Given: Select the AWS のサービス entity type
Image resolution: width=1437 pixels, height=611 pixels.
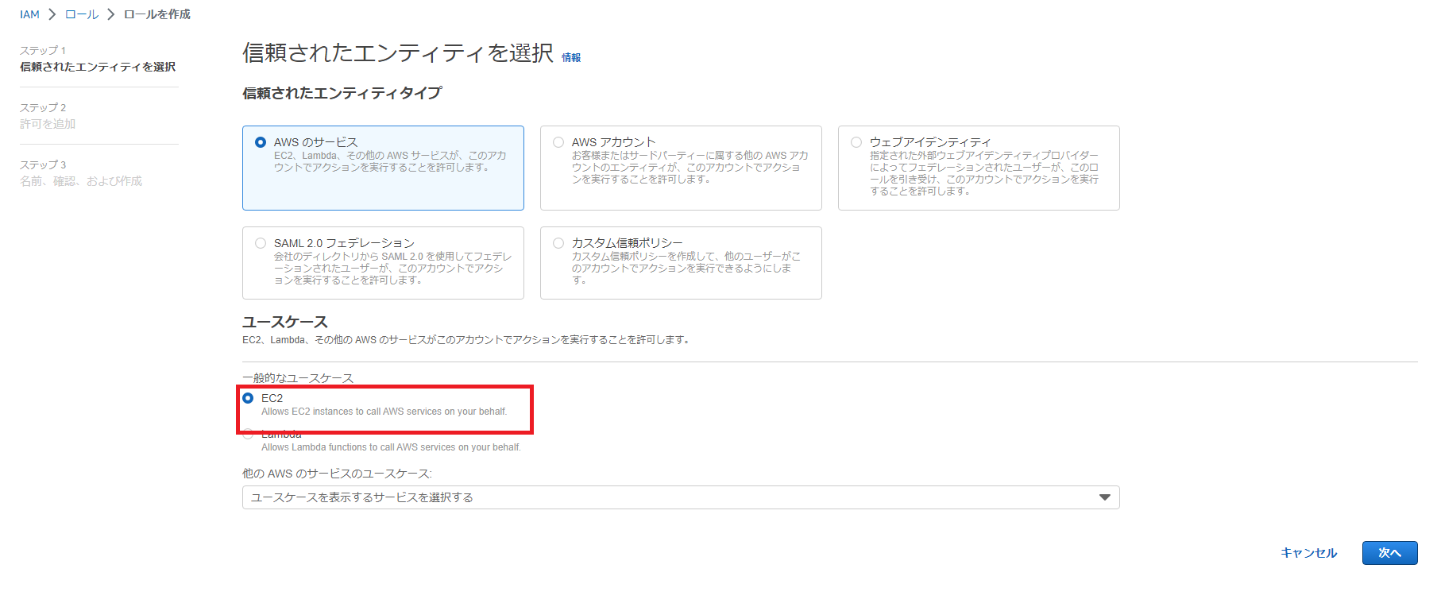Looking at the screenshot, I should point(261,142).
